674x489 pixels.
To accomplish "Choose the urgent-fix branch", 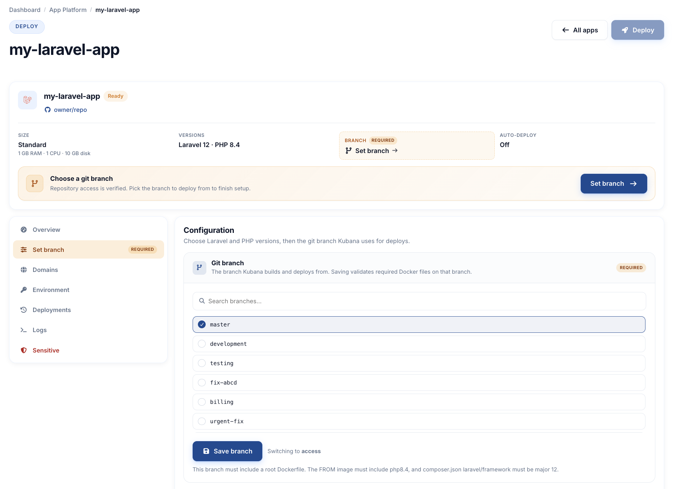I will (419, 421).
